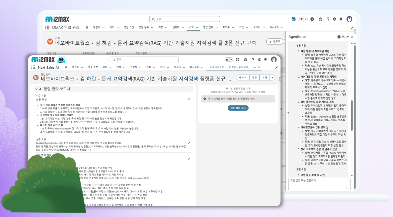Close the 네오바이트웍스 record tab in the front window
The image size is (393, 217).
259,67
